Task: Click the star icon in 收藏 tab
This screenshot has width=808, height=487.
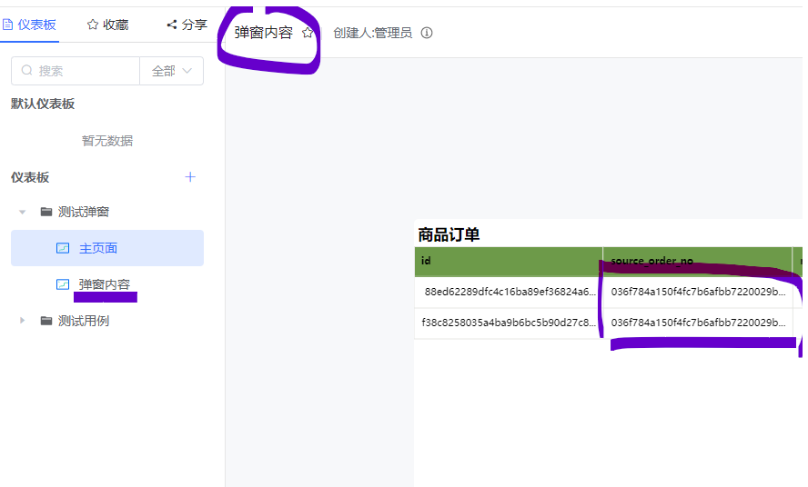Action: click(93, 25)
